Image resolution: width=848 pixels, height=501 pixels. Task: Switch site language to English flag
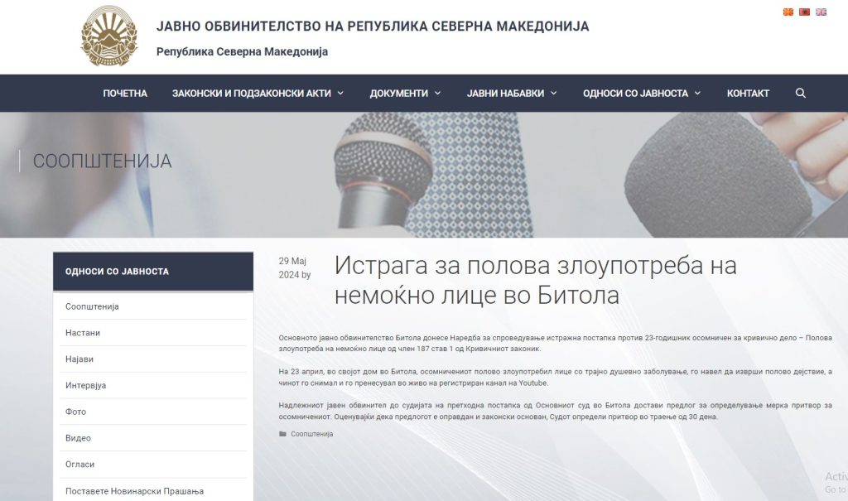821,12
